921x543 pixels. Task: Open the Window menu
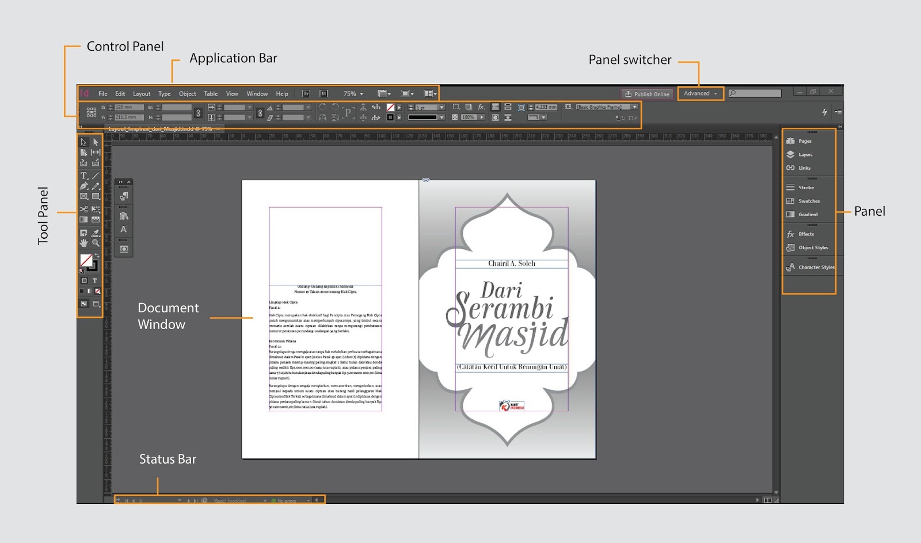[257, 94]
